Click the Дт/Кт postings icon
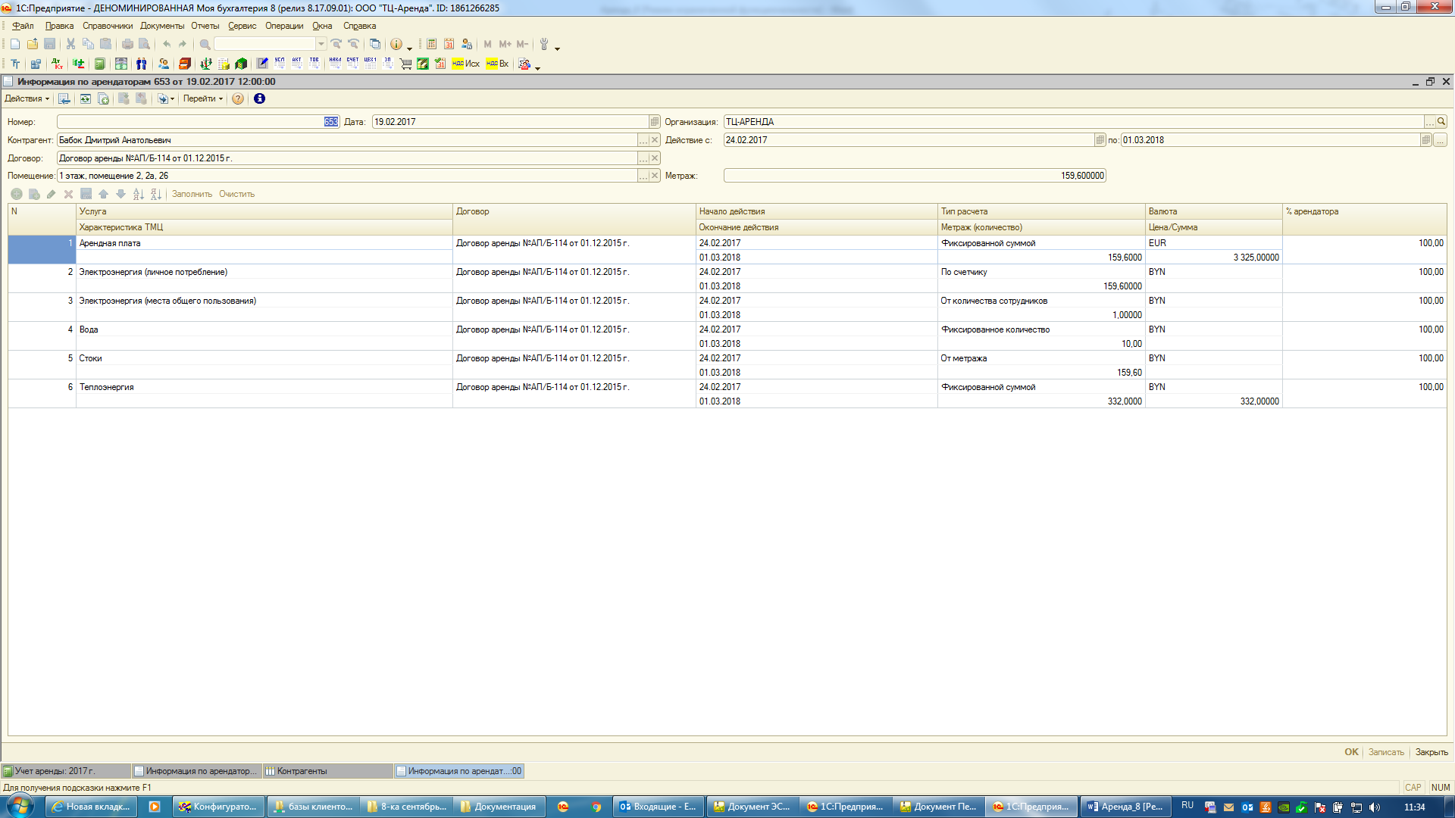The height and width of the screenshot is (818, 1455). (57, 64)
